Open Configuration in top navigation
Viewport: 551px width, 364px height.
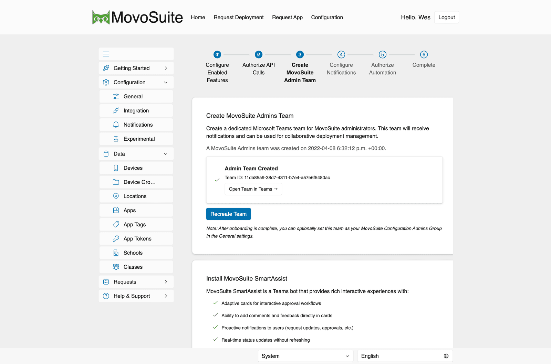coord(327,17)
